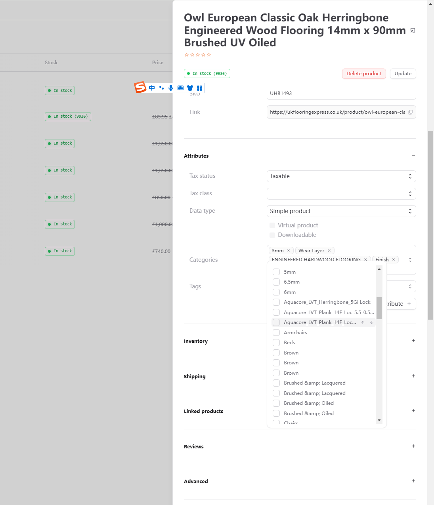Tick the Armchairs category option
Viewport: 434px width, 505px height.
pos(276,333)
